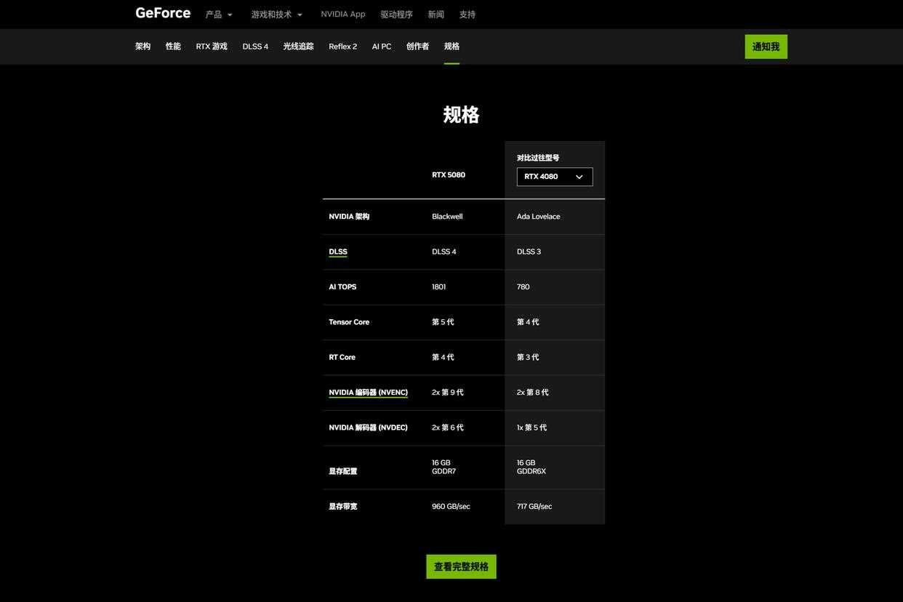Jump to the Reflex 2 section tab
Viewport: 903px width, 602px height.
[x=342, y=47]
